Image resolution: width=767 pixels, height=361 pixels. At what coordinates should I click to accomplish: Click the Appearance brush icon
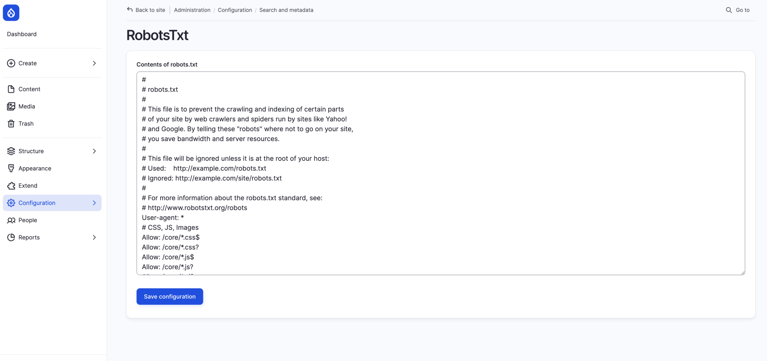pos(11,168)
